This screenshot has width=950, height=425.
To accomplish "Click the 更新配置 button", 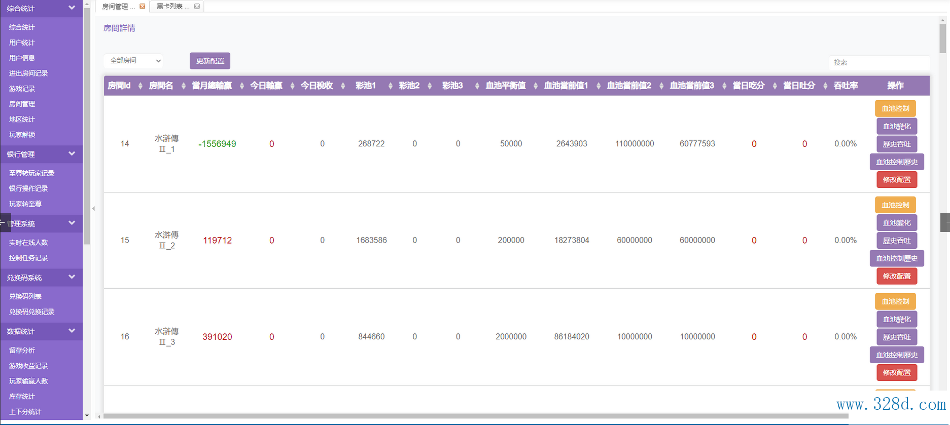I will (210, 61).
